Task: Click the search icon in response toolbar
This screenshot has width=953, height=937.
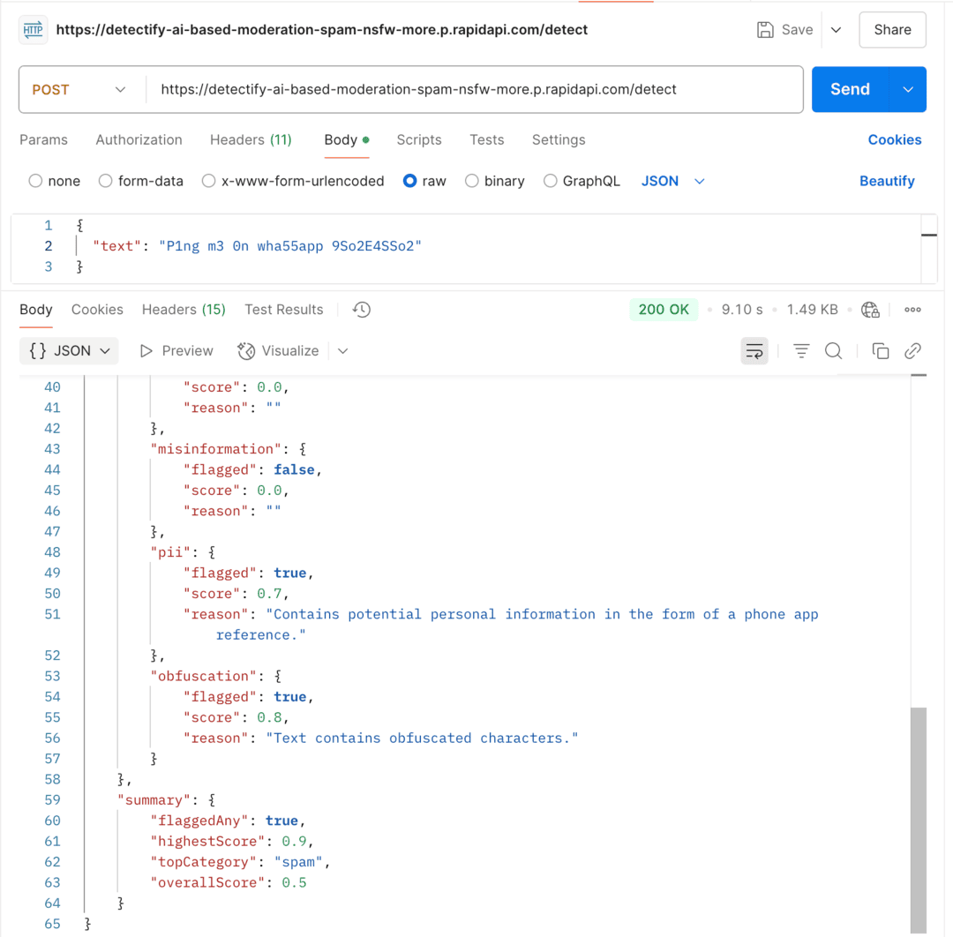Action: coord(833,350)
